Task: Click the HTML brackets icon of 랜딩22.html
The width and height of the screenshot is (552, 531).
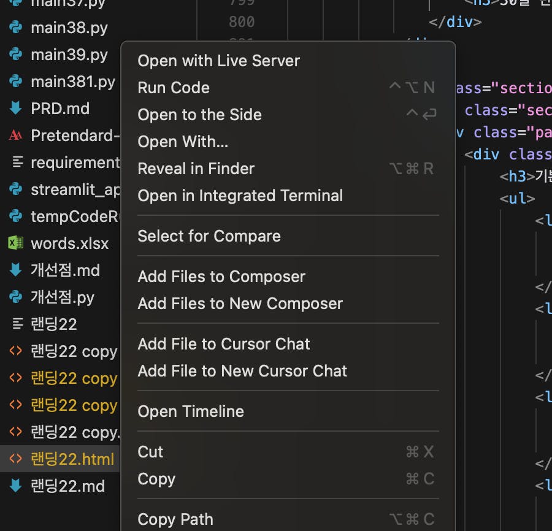Action: (16, 459)
